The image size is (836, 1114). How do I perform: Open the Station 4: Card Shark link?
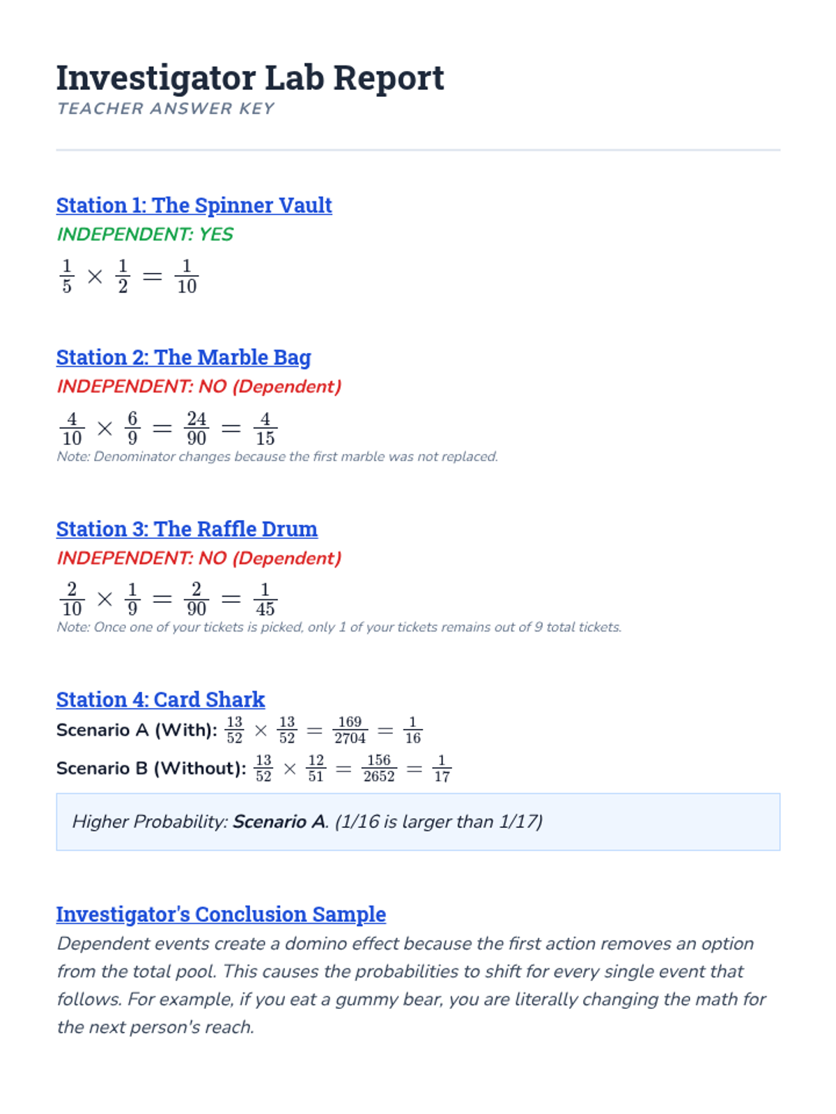click(x=160, y=700)
